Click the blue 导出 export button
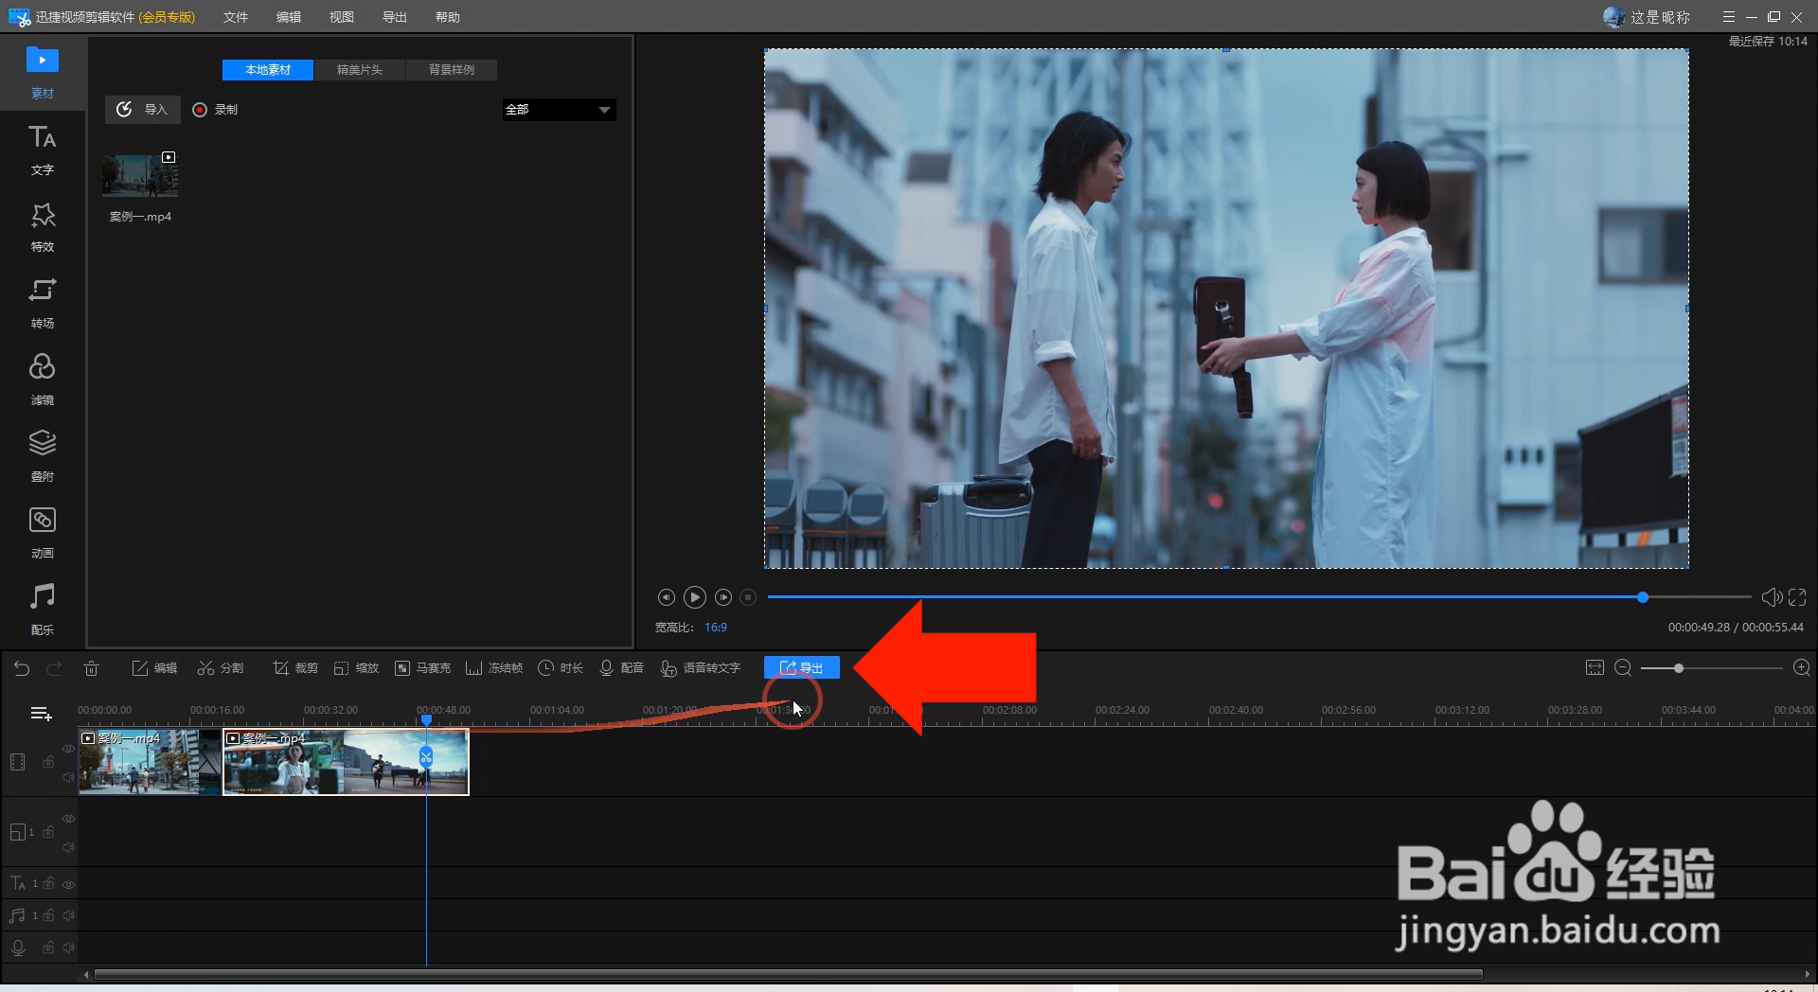This screenshot has height=992, width=1818. [802, 668]
